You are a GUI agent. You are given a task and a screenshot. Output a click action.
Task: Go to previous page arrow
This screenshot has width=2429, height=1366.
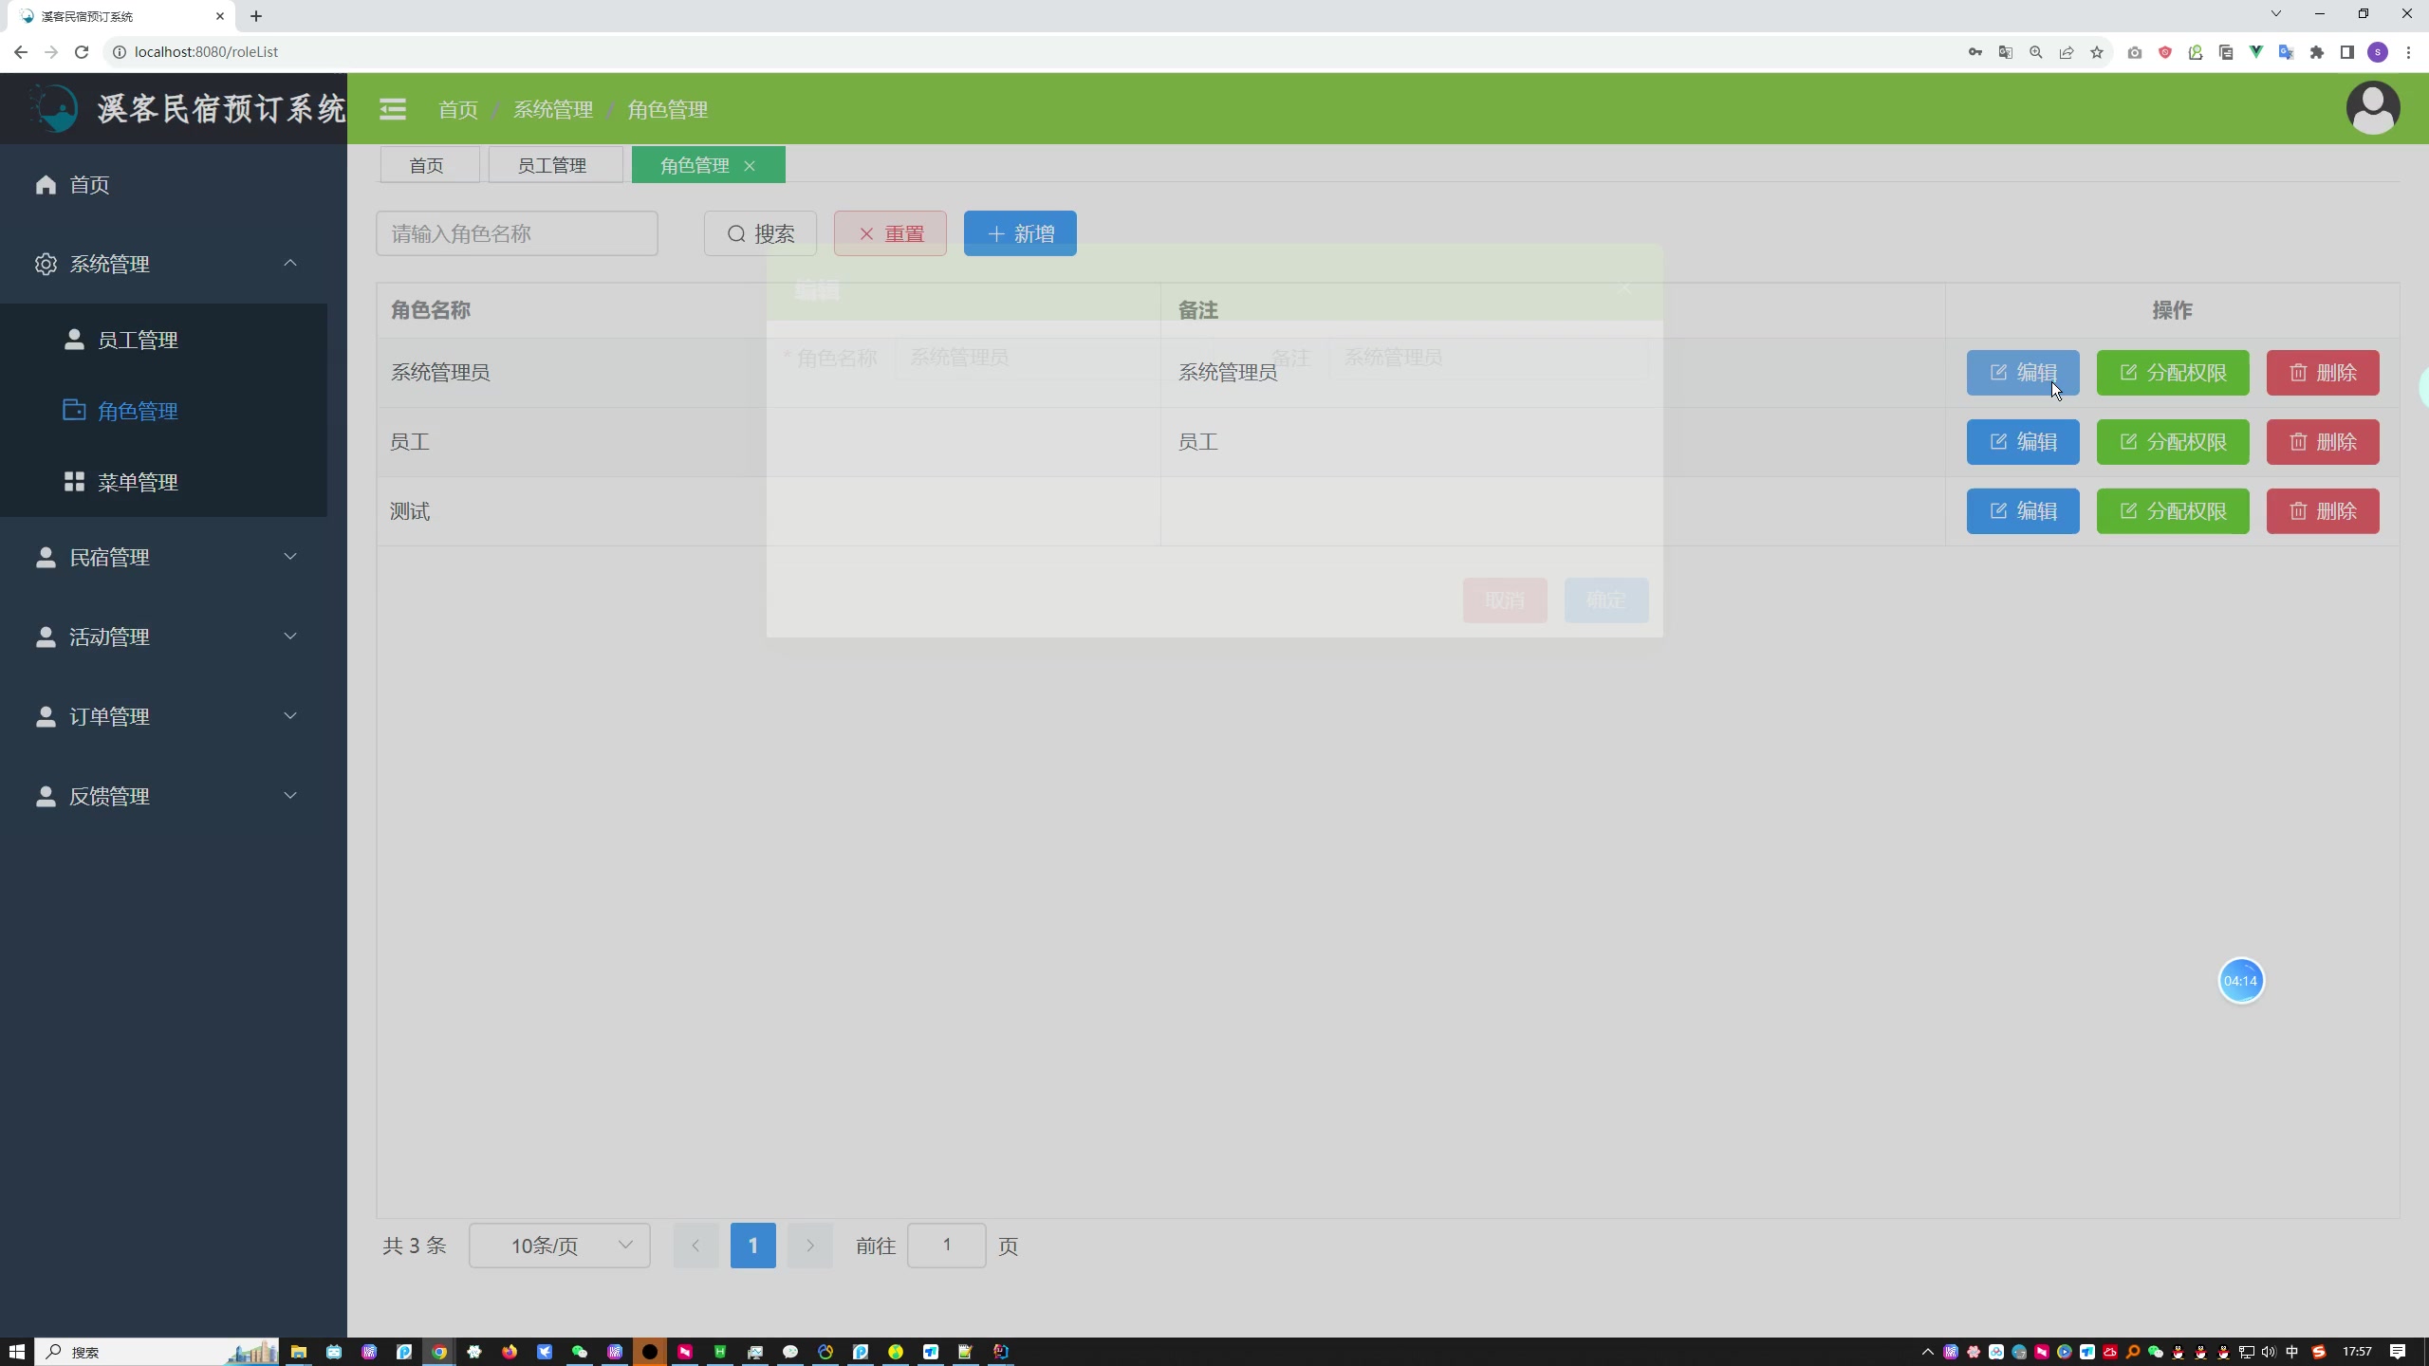(x=695, y=1246)
